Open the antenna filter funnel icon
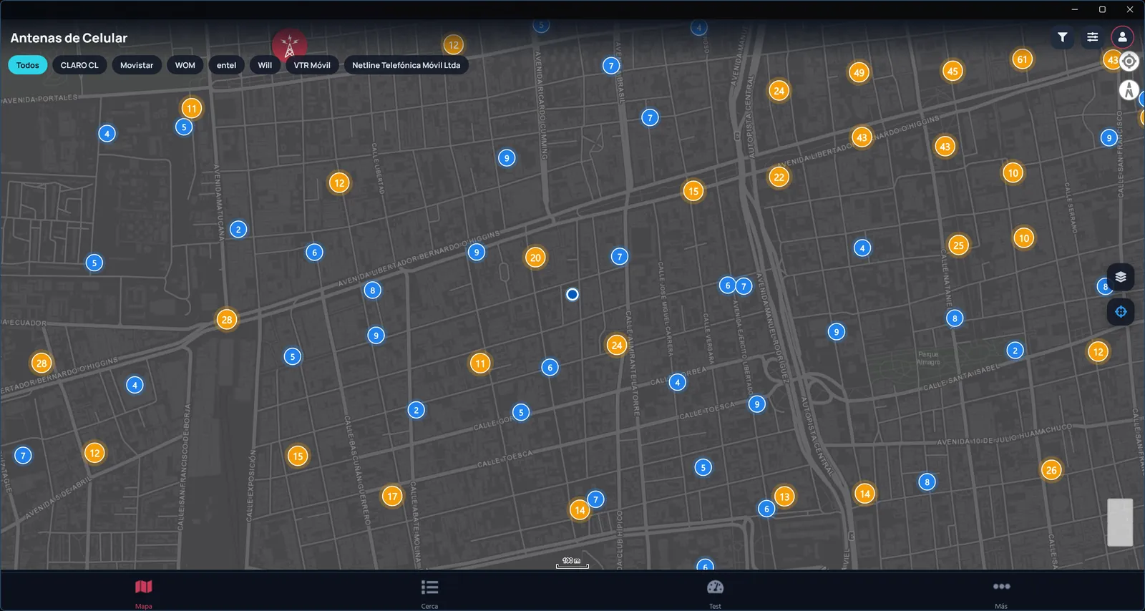Viewport: 1145px width, 611px height. click(x=1063, y=37)
